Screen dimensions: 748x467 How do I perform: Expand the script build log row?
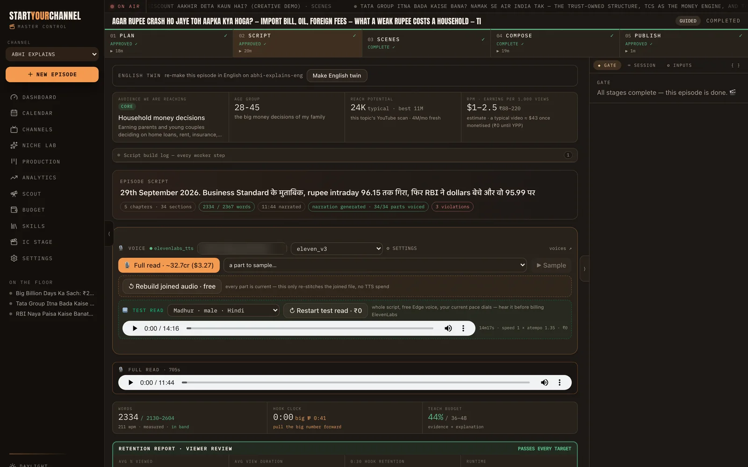(345, 155)
